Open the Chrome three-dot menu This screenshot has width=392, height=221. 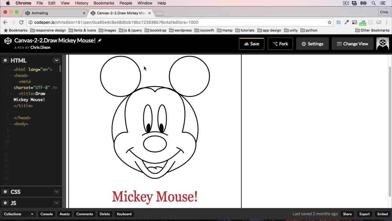(386, 22)
